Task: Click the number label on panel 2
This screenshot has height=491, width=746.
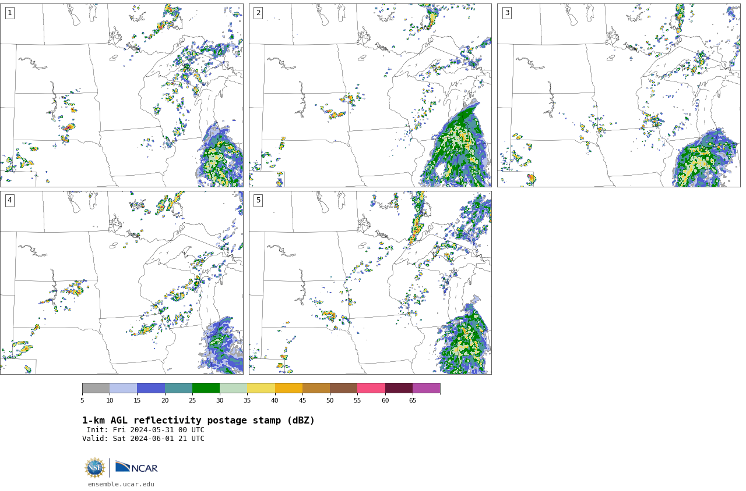Action: [258, 13]
